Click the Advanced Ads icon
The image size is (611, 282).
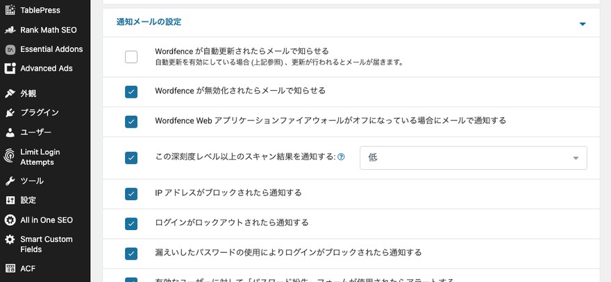[x=10, y=69]
